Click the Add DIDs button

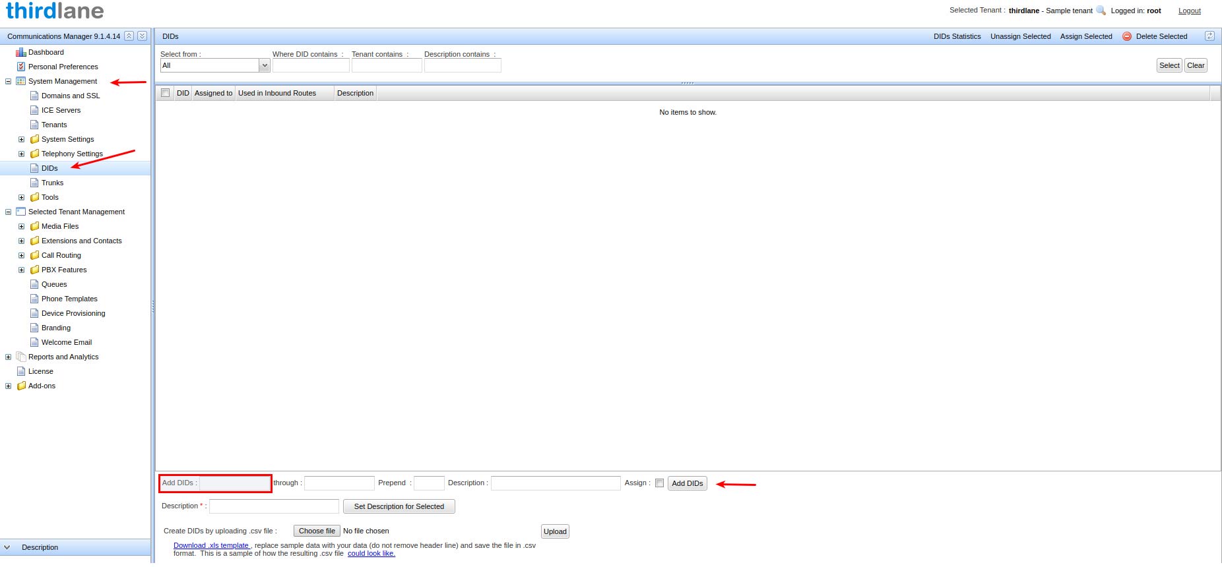[687, 483]
